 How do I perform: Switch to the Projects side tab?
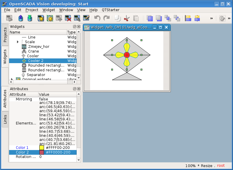click(5, 35)
